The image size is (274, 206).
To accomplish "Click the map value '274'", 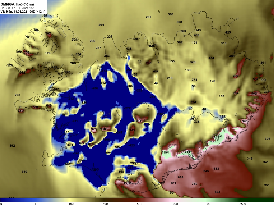I will pyautogui.click(x=194, y=80).
